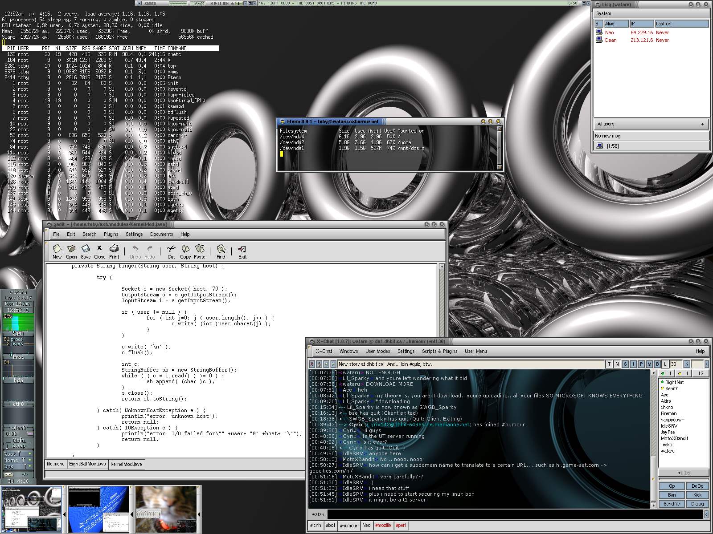Click the Copy icon in gedit toolbar
This screenshot has width=713, height=534.
click(x=185, y=249)
